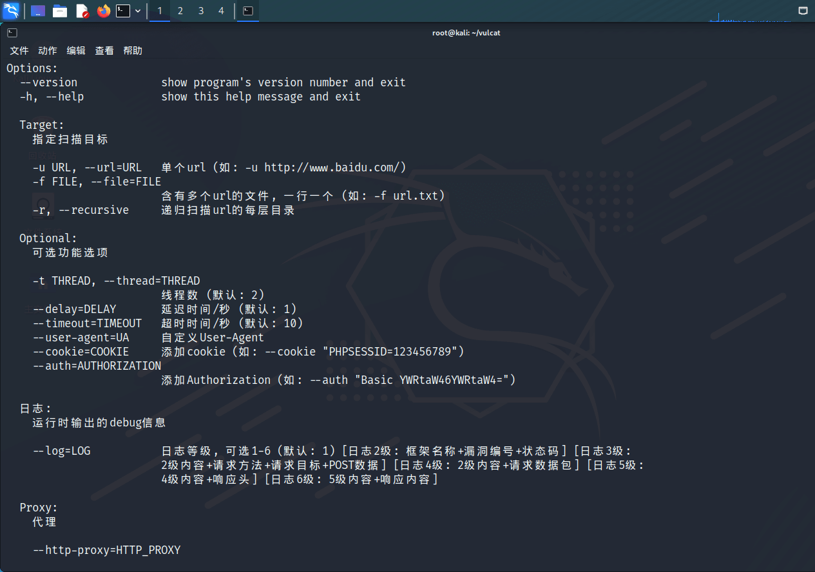The image size is (815, 572).
Task: Switch to workspace 2
Action: 180,11
